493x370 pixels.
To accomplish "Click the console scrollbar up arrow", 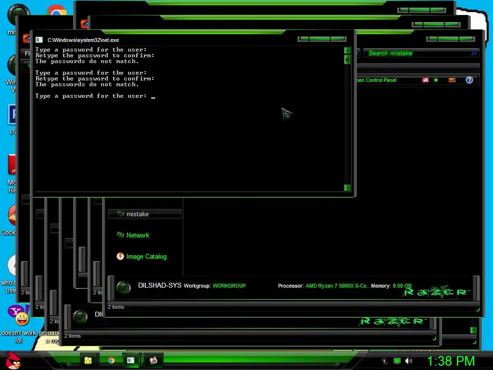I will coord(347,50).
